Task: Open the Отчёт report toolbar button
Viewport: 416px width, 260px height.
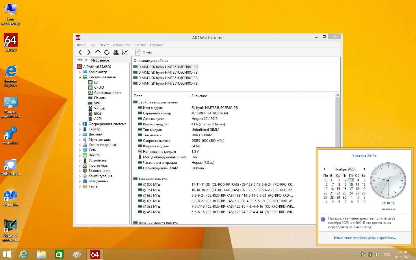Action: [x=144, y=52]
